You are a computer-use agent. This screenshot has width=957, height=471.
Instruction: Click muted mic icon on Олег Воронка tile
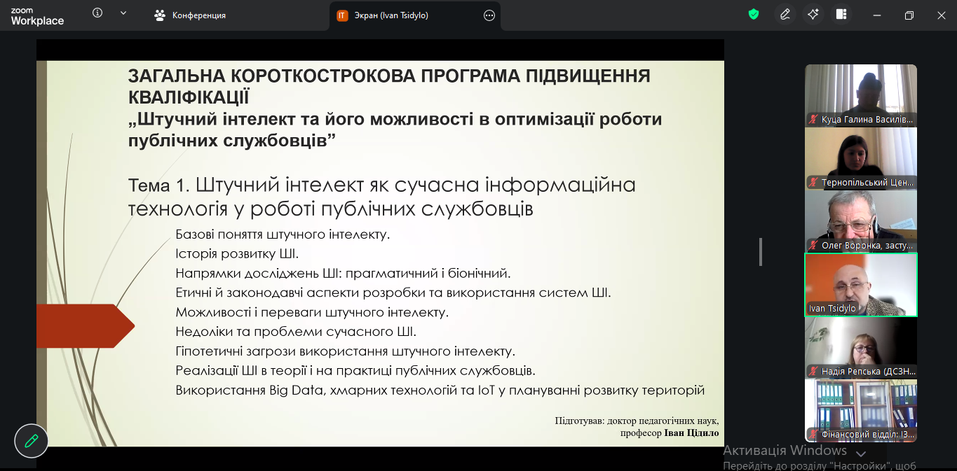pyautogui.click(x=814, y=246)
